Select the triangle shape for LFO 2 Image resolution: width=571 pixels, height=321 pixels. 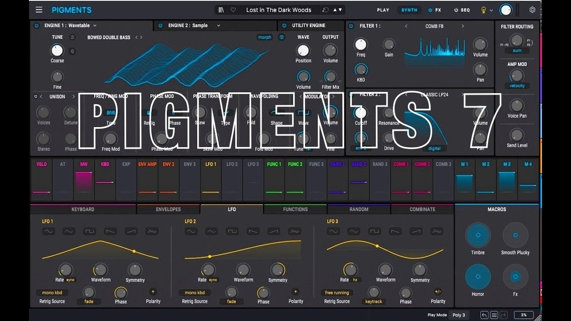pyautogui.click(x=211, y=231)
